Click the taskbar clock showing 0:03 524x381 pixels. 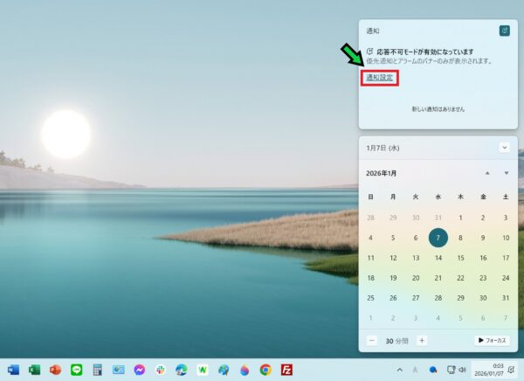pos(488,370)
